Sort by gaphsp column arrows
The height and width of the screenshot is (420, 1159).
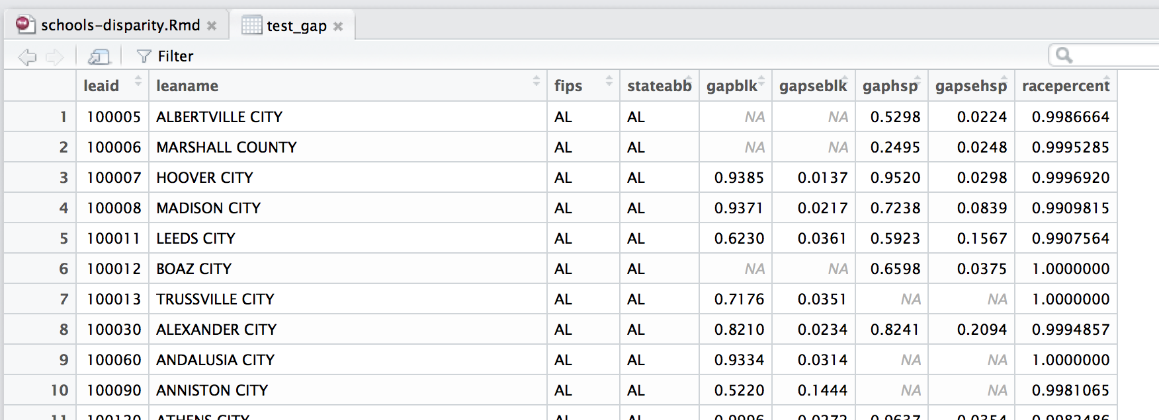point(918,81)
